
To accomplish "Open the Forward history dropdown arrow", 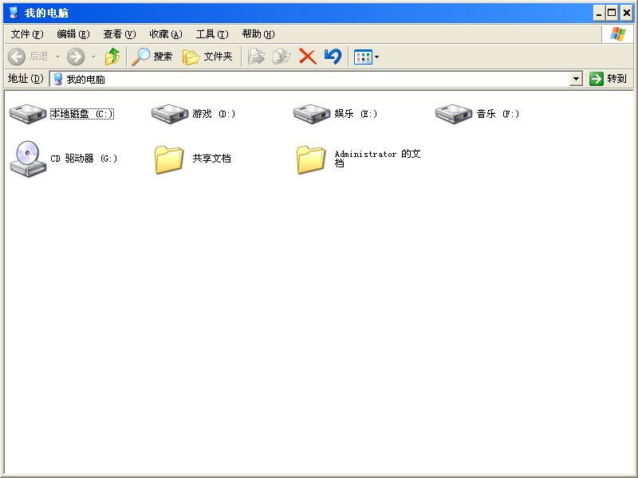I will tap(93, 57).
